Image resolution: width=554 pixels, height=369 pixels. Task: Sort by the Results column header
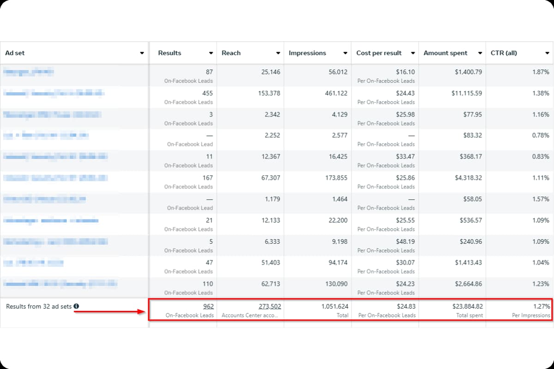pos(169,53)
